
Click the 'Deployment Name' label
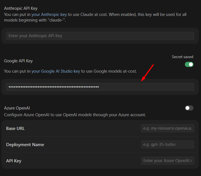tap(25, 144)
